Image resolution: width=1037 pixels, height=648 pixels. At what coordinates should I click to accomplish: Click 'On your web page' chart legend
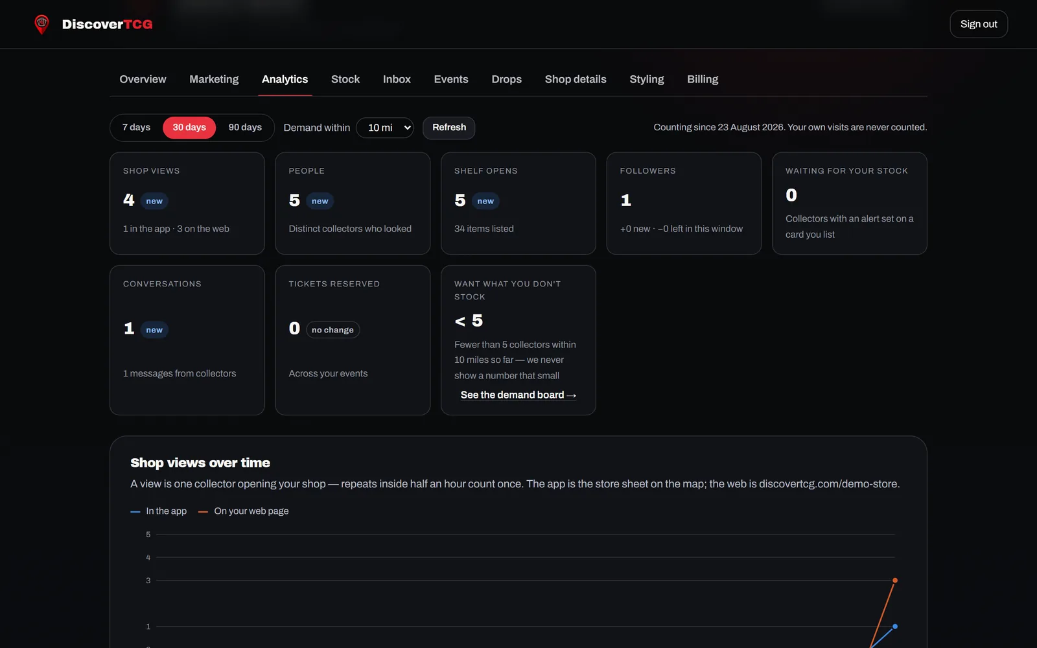coord(244,511)
